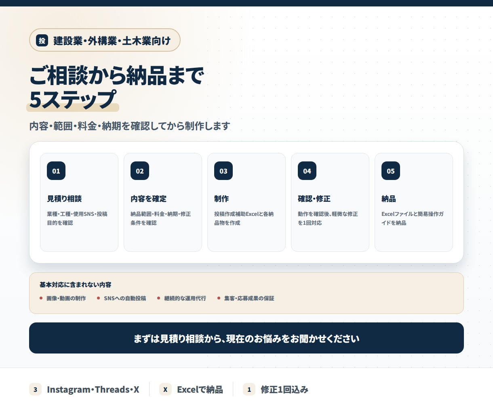
Task: Select the 内容を確定 step title
Action: [x=148, y=199]
